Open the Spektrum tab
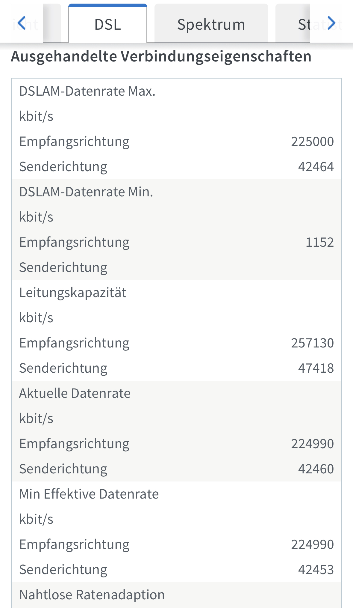Screen dimensions: 353x608 pos(211,25)
